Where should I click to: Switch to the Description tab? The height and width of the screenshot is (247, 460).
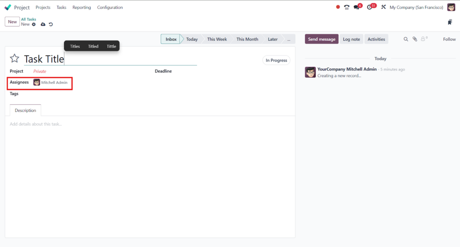click(26, 110)
